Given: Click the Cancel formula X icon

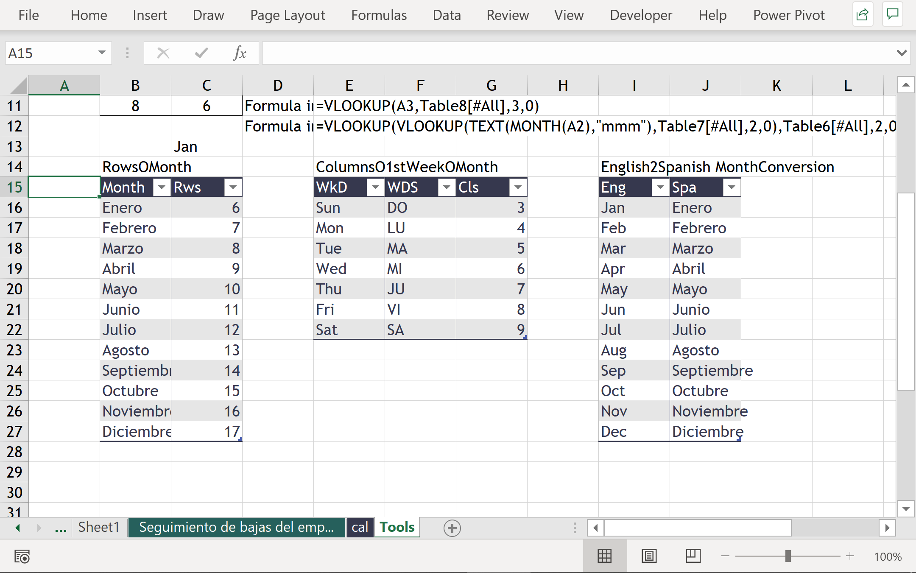Looking at the screenshot, I should [x=163, y=53].
